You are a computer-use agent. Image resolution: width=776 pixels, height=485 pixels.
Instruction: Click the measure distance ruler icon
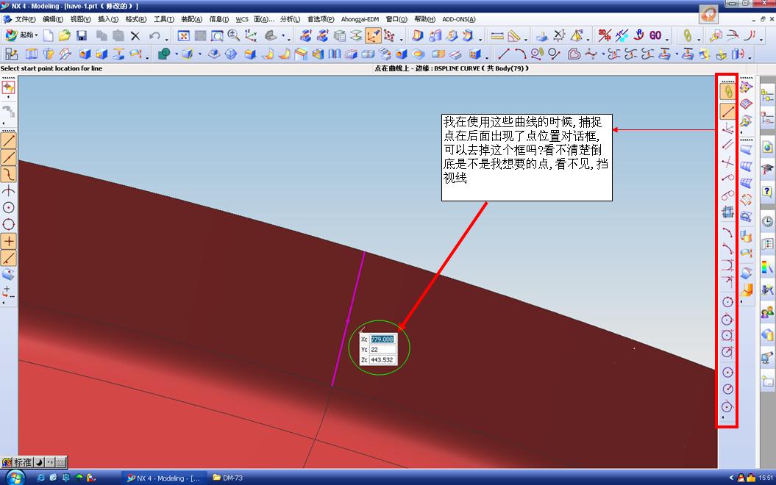coord(497,35)
